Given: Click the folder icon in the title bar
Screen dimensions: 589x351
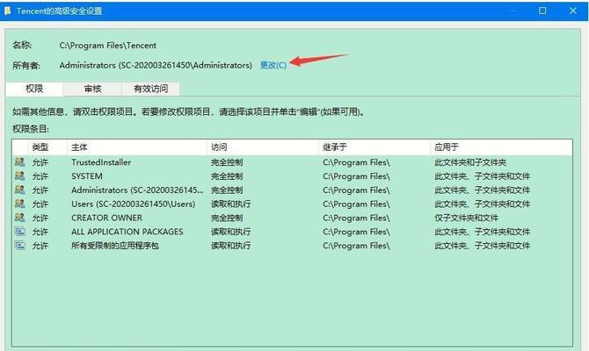Looking at the screenshot, I should click(x=8, y=11).
